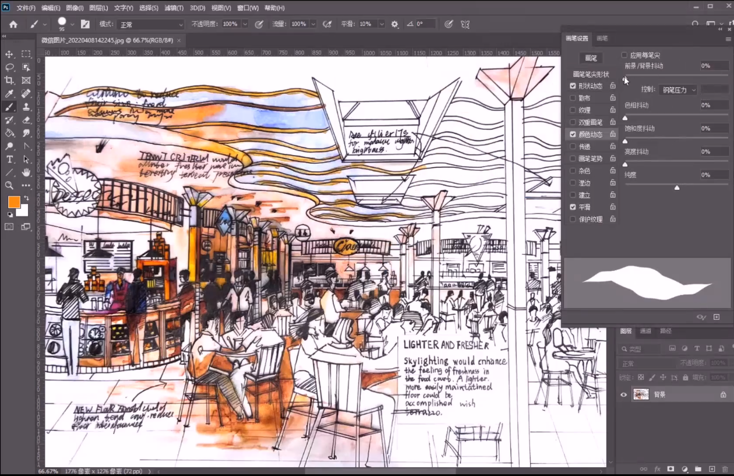The width and height of the screenshot is (734, 476).
Task: Hide the 背景 layer via eye icon
Action: 623,394
